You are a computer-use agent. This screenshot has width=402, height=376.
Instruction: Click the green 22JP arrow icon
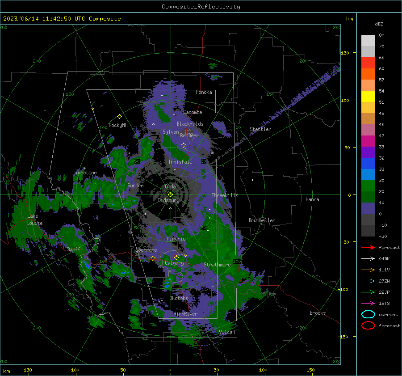click(368, 292)
